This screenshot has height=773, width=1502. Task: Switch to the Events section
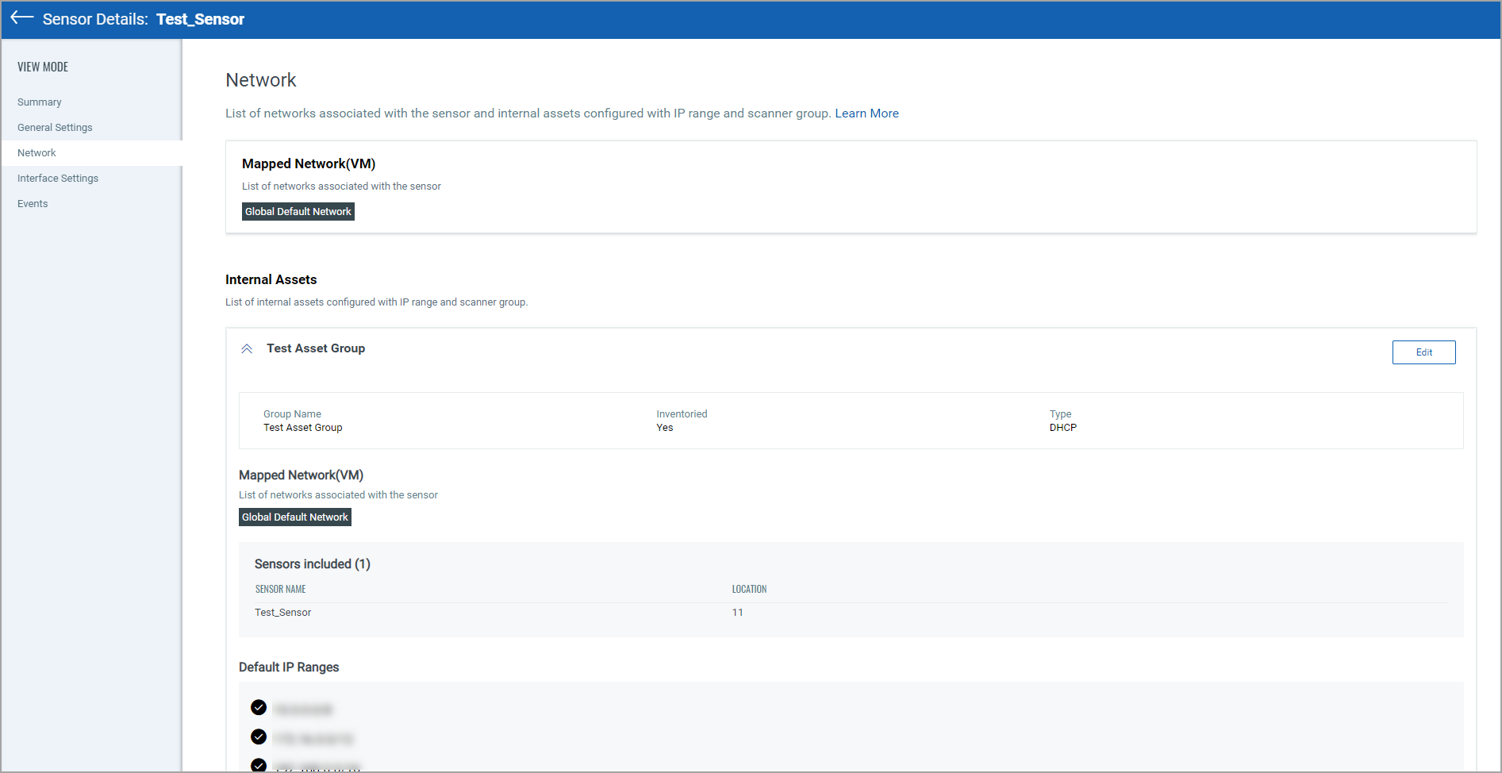click(x=33, y=204)
